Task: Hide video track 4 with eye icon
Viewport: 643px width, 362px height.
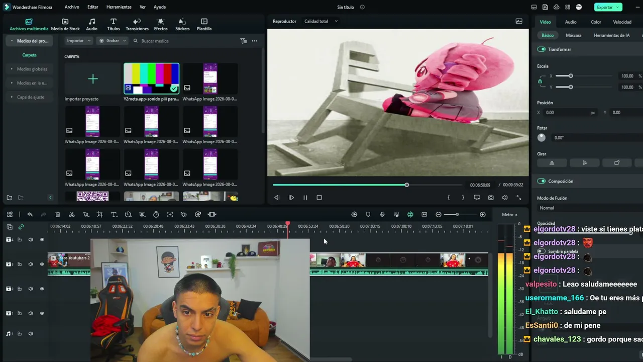Action: [x=42, y=240]
